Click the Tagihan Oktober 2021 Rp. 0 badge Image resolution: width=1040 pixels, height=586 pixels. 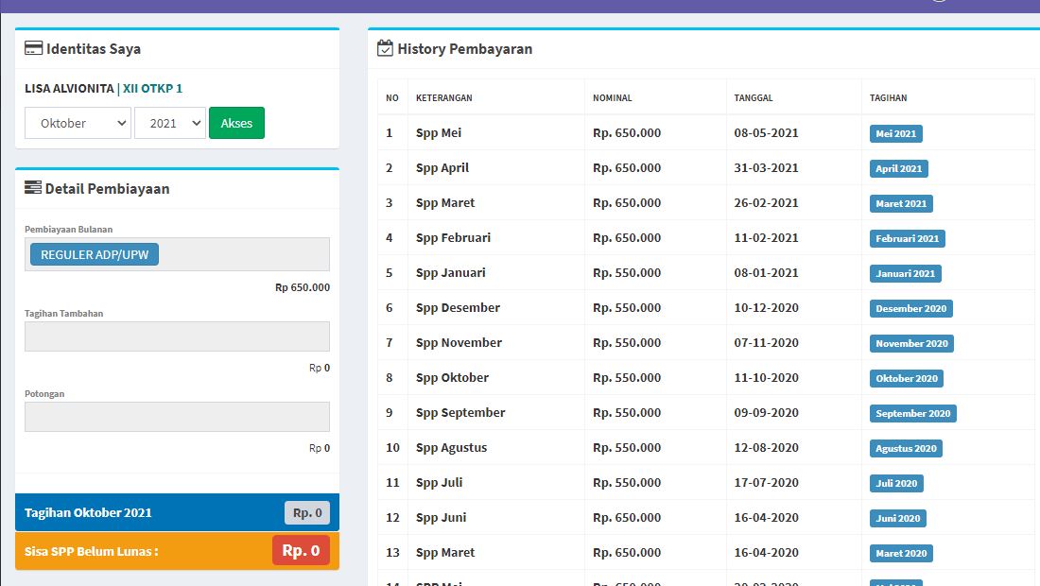(x=306, y=511)
